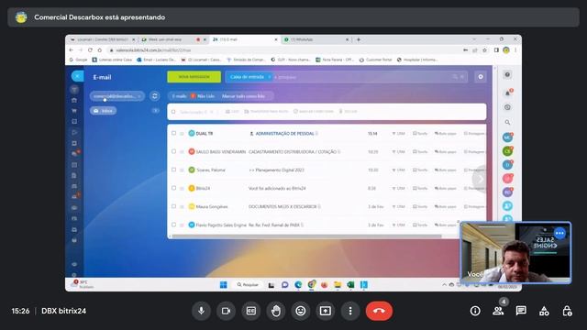Tick the SAULO BASSI VENDRAMIN email checkbox
This screenshot has height=330, width=587.
click(x=173, y=151)
